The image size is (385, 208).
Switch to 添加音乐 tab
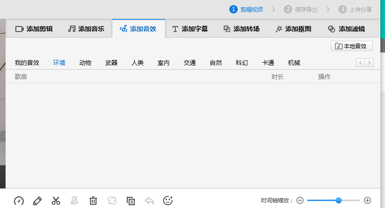click(x=86, y=29)
